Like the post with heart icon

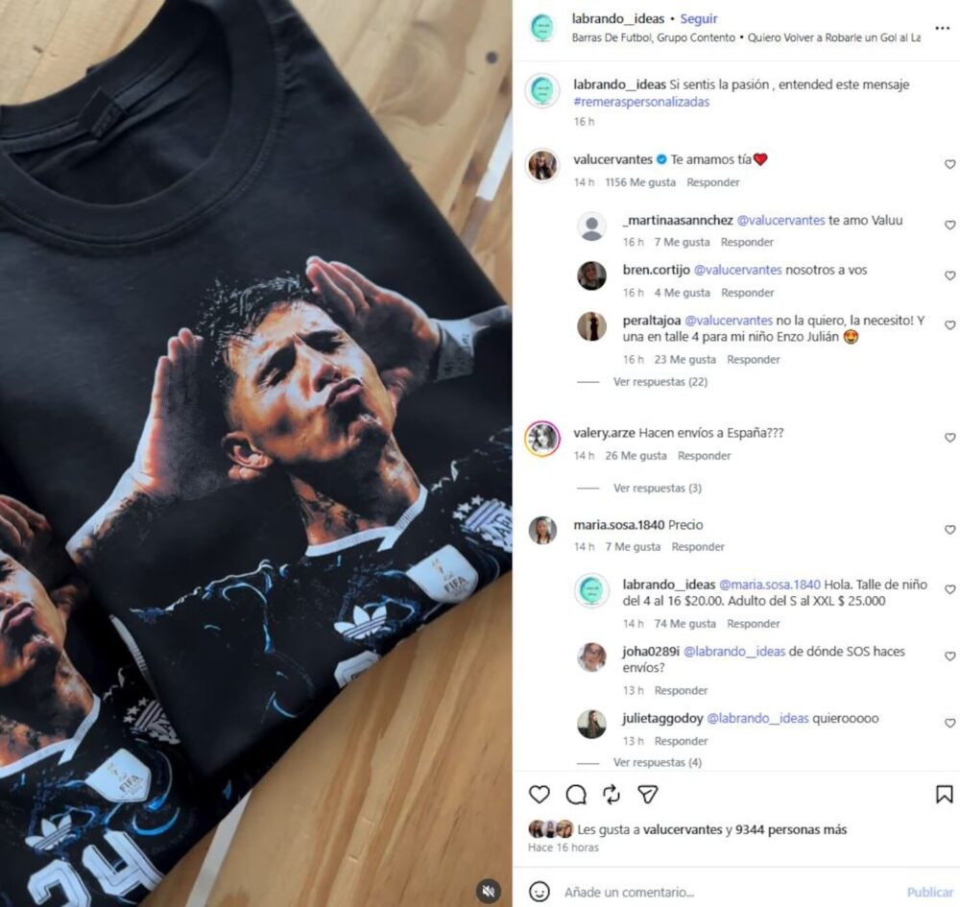(539, 795)
